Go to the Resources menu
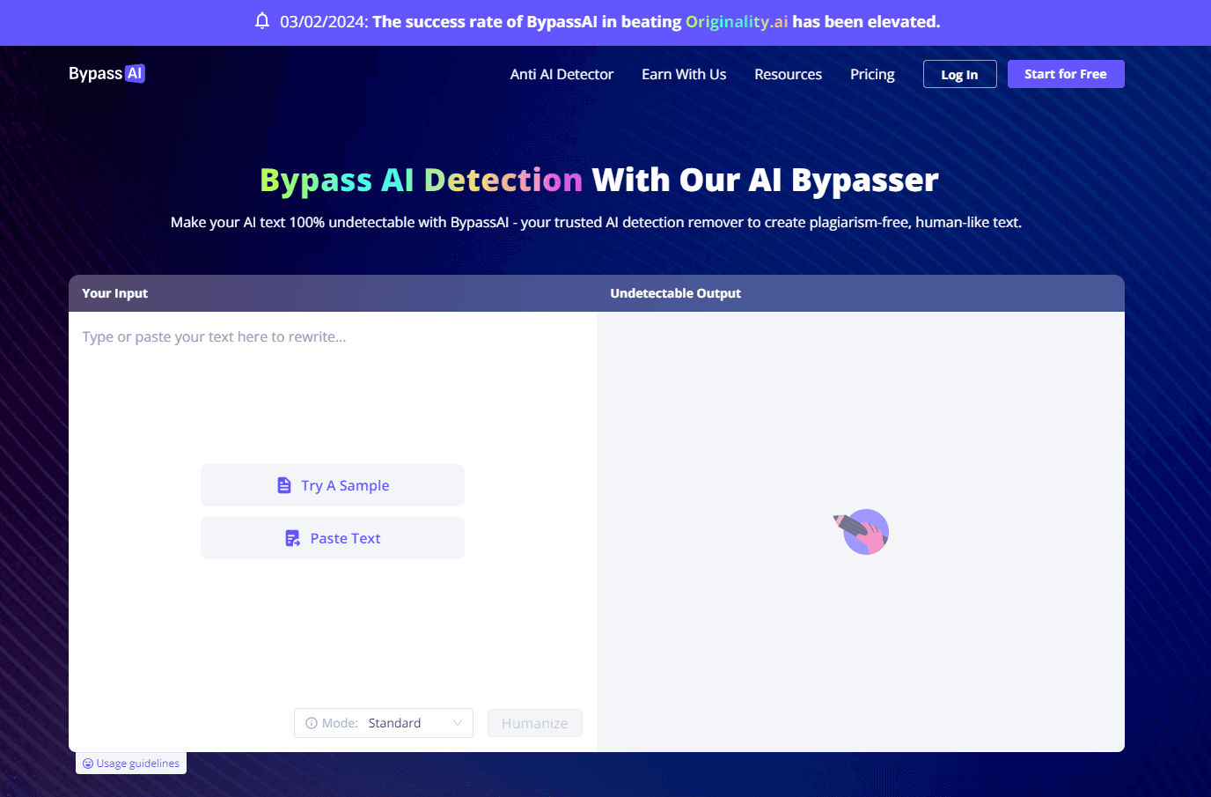 [x=788, y=75]
